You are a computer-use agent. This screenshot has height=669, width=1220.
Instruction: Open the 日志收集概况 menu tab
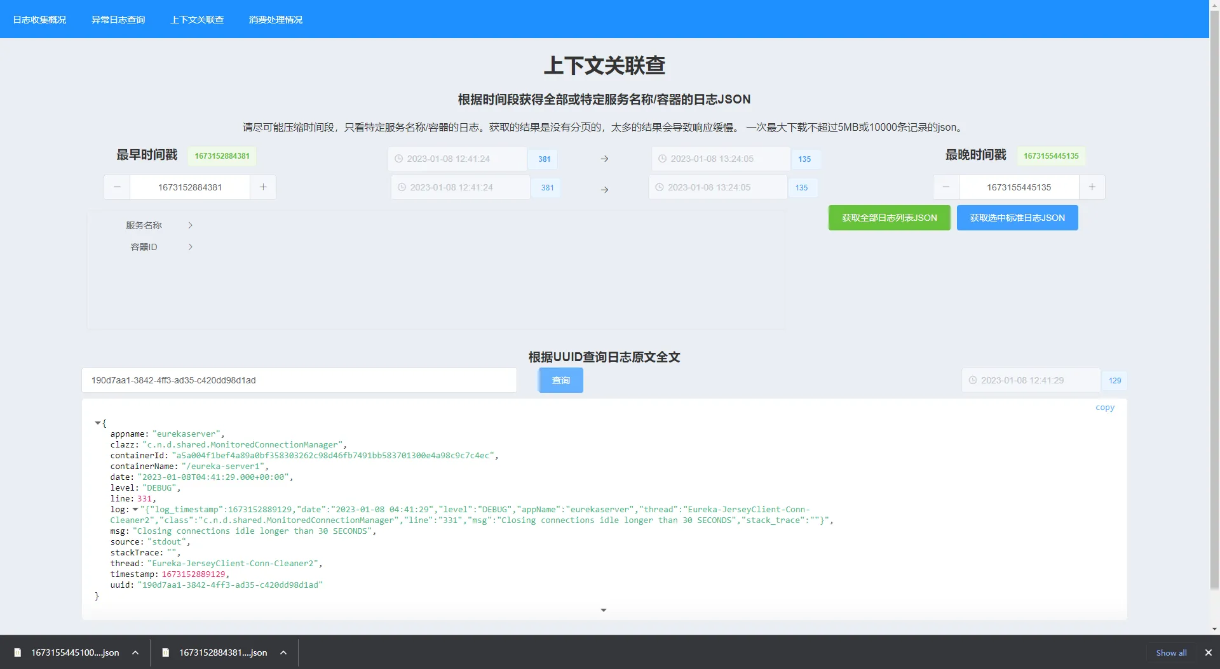click(39, 20)
